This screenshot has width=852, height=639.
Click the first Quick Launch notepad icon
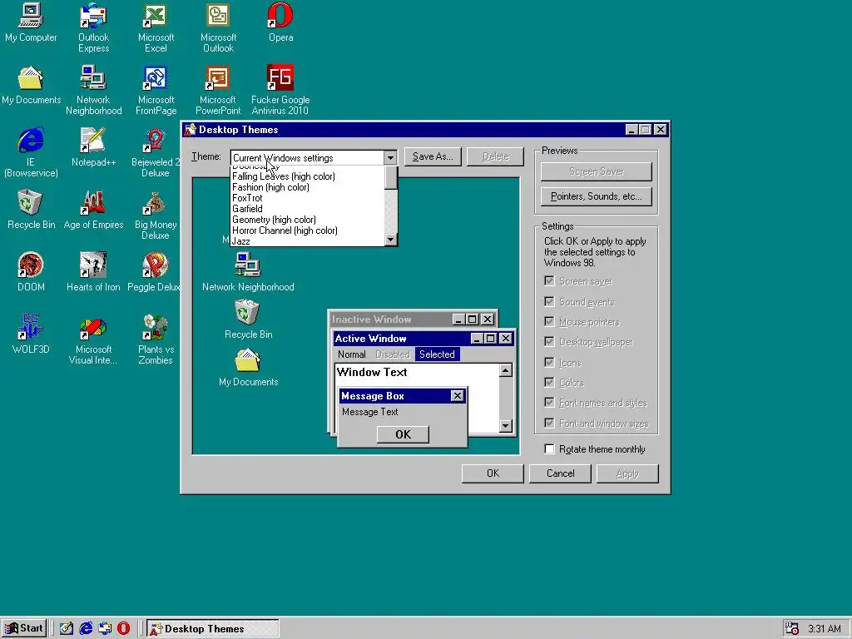click(67, 628)
